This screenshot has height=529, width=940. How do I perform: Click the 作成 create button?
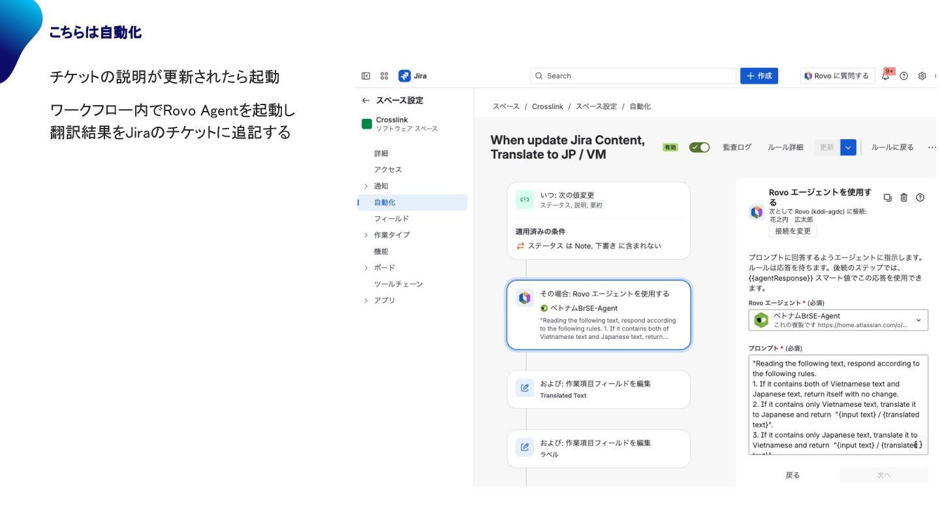[x=759, y=76]
